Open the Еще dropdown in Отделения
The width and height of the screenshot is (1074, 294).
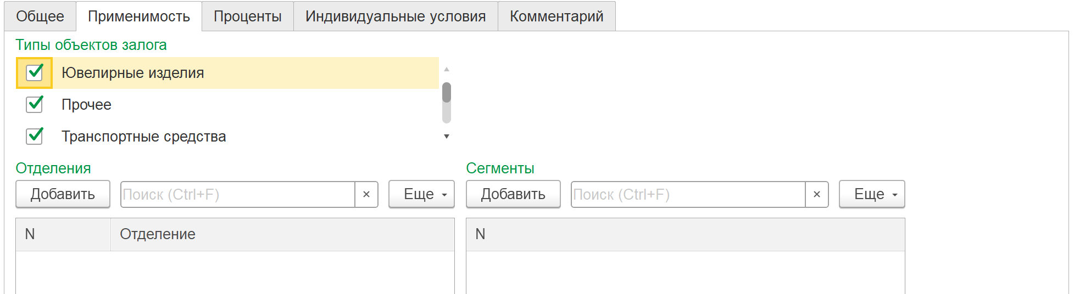421,194
